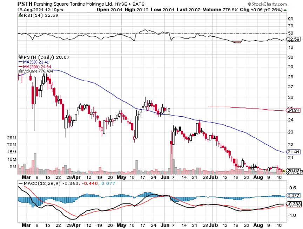
Task: Click the Low 20.01 value
Action: pyautogui.click(x=162, y=10)
